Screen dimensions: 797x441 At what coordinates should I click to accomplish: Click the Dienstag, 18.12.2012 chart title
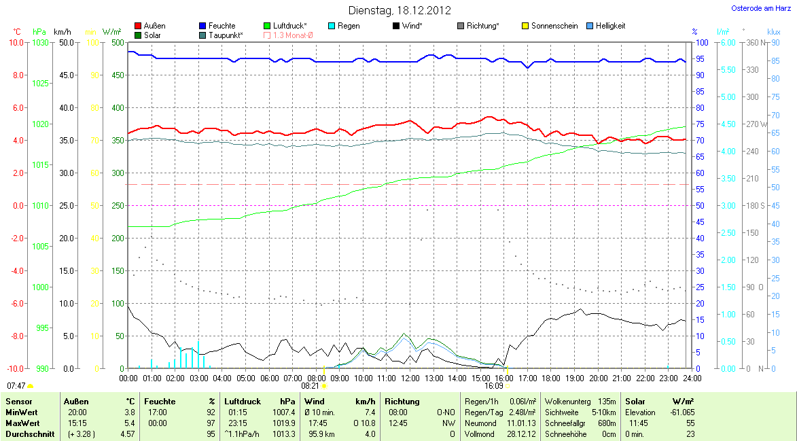[x=400, y=10]
